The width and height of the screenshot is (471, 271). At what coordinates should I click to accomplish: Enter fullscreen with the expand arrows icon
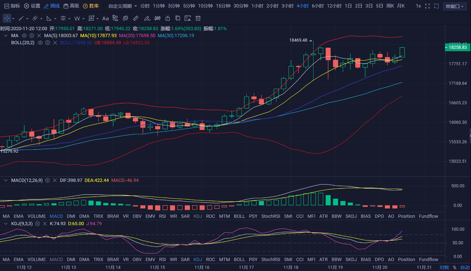(x=428, y=6)
